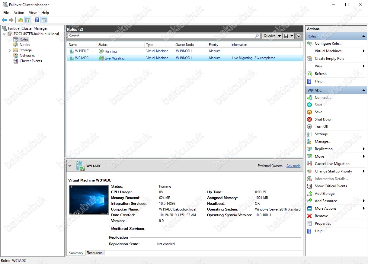This screenshot has height=264, width=368.
Task: Open virtual machine Settings action
Action: (x=322, y=134)
